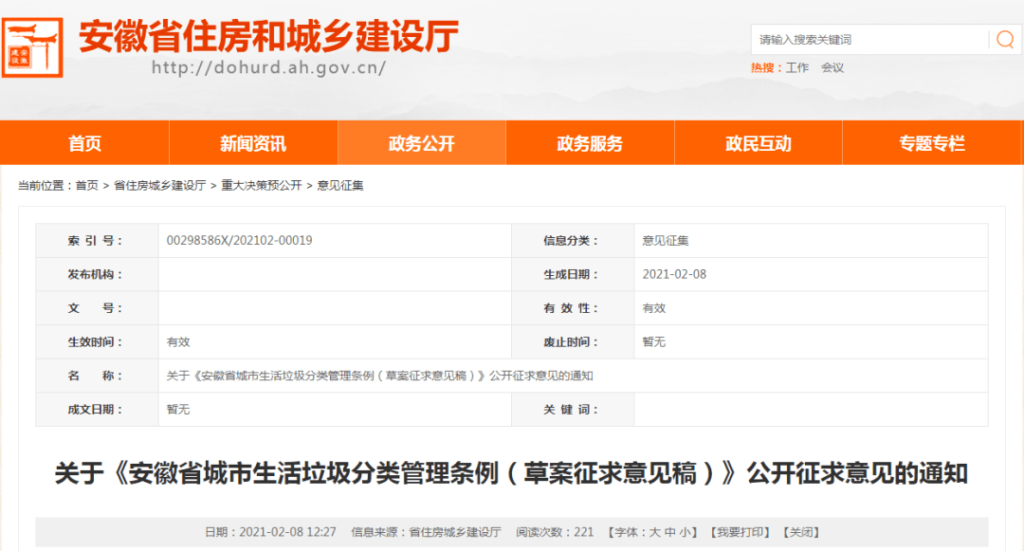Click the large article headline
This screenshot has height=551, width=1024.
coord(511,473)
